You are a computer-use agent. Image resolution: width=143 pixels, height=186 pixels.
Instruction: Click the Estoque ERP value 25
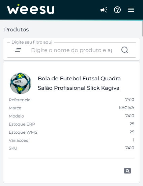pos(132,124)
